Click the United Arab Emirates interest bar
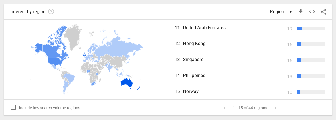Viewport: 336px width, 120px height. 311,28
